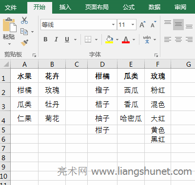The width and height of the screenshot is (195, 185).
Task: Toggle underline formatting
Action: (x=67, y=39)
